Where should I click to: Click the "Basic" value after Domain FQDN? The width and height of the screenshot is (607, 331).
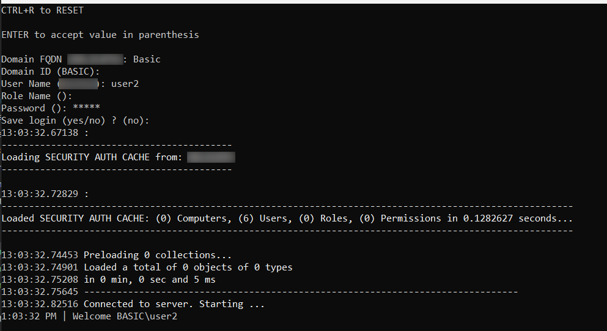[147, 59]
